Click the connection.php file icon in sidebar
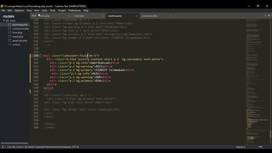This screenshot has height=153, width=272. tap(9, 28)
